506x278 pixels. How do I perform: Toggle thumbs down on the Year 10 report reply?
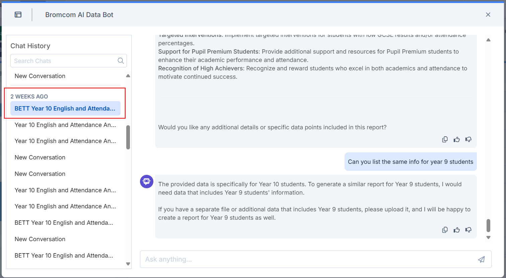coord(468,139)
